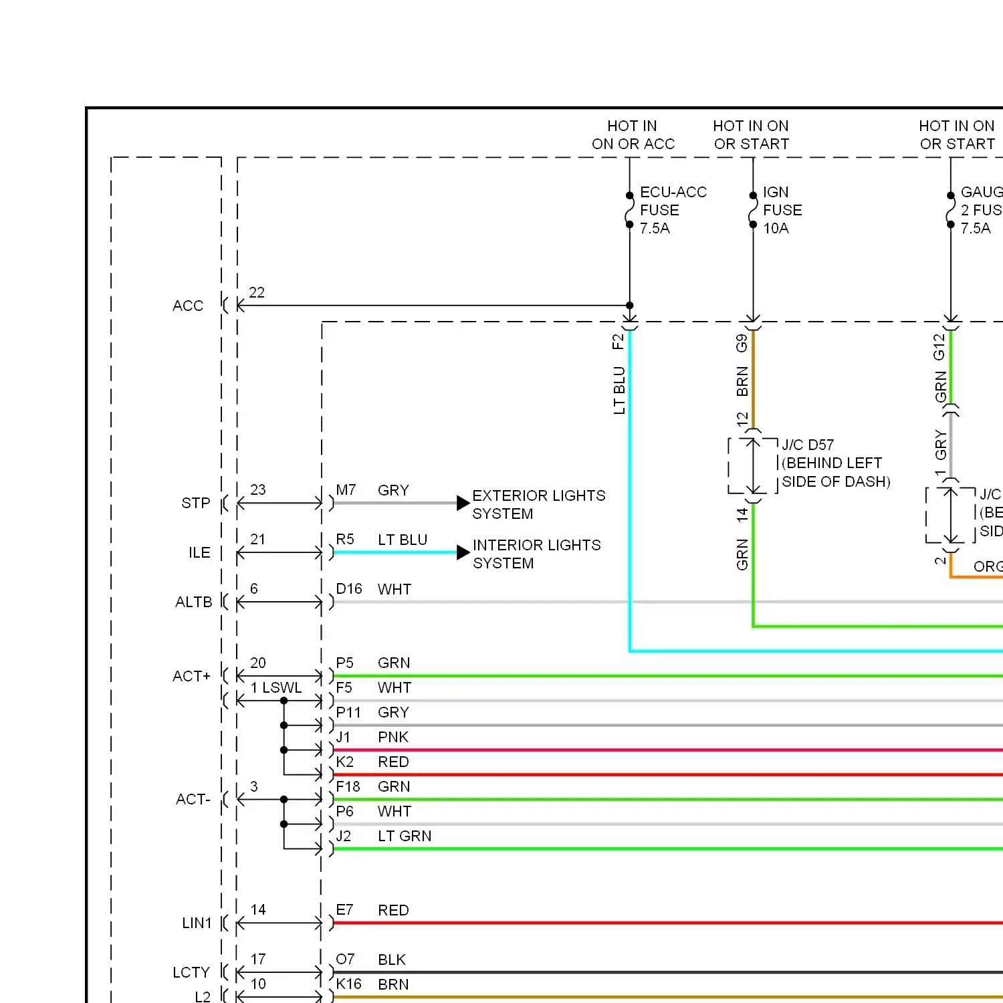
Task: Select the LCTY pin label
Action: point(191,972)
